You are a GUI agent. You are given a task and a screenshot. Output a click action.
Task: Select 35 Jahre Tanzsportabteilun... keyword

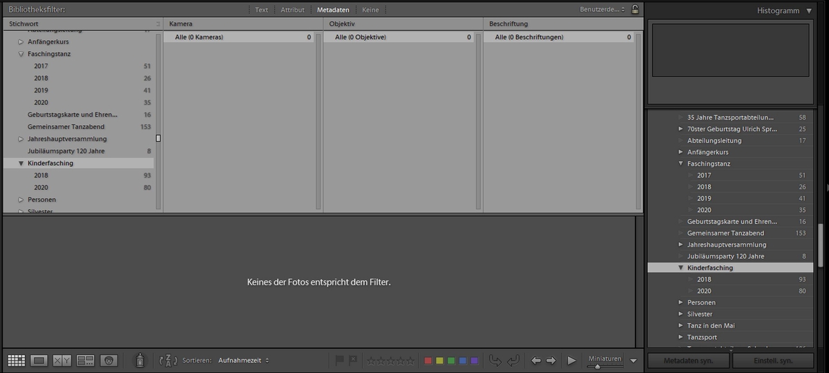point(731,117)
